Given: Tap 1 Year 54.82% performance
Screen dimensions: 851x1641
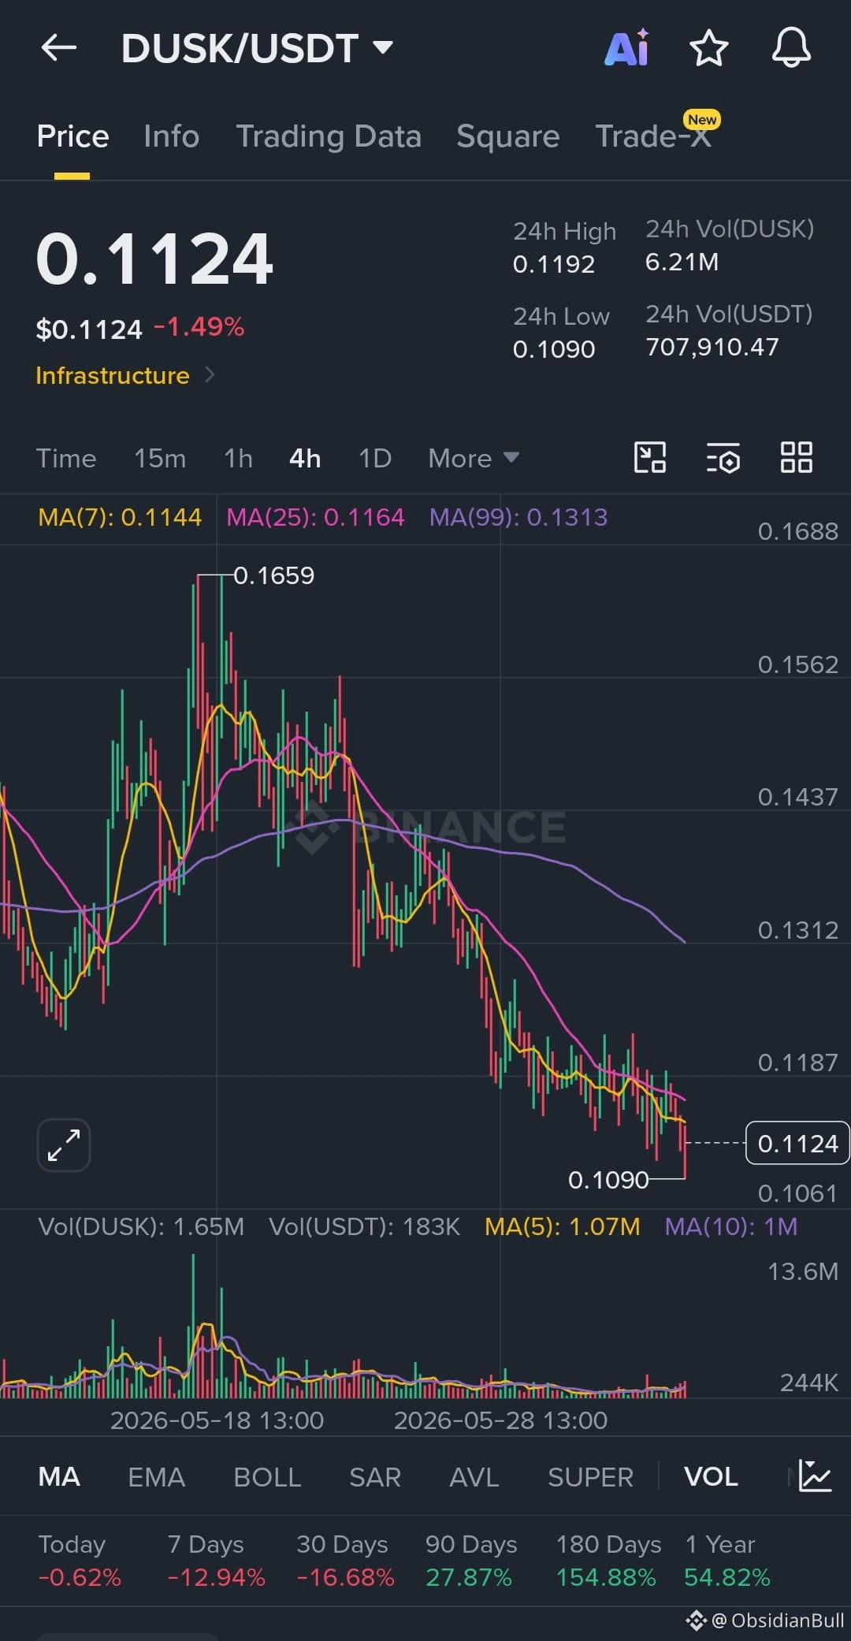Looking at the screenshot, I should coord(727,1561).
